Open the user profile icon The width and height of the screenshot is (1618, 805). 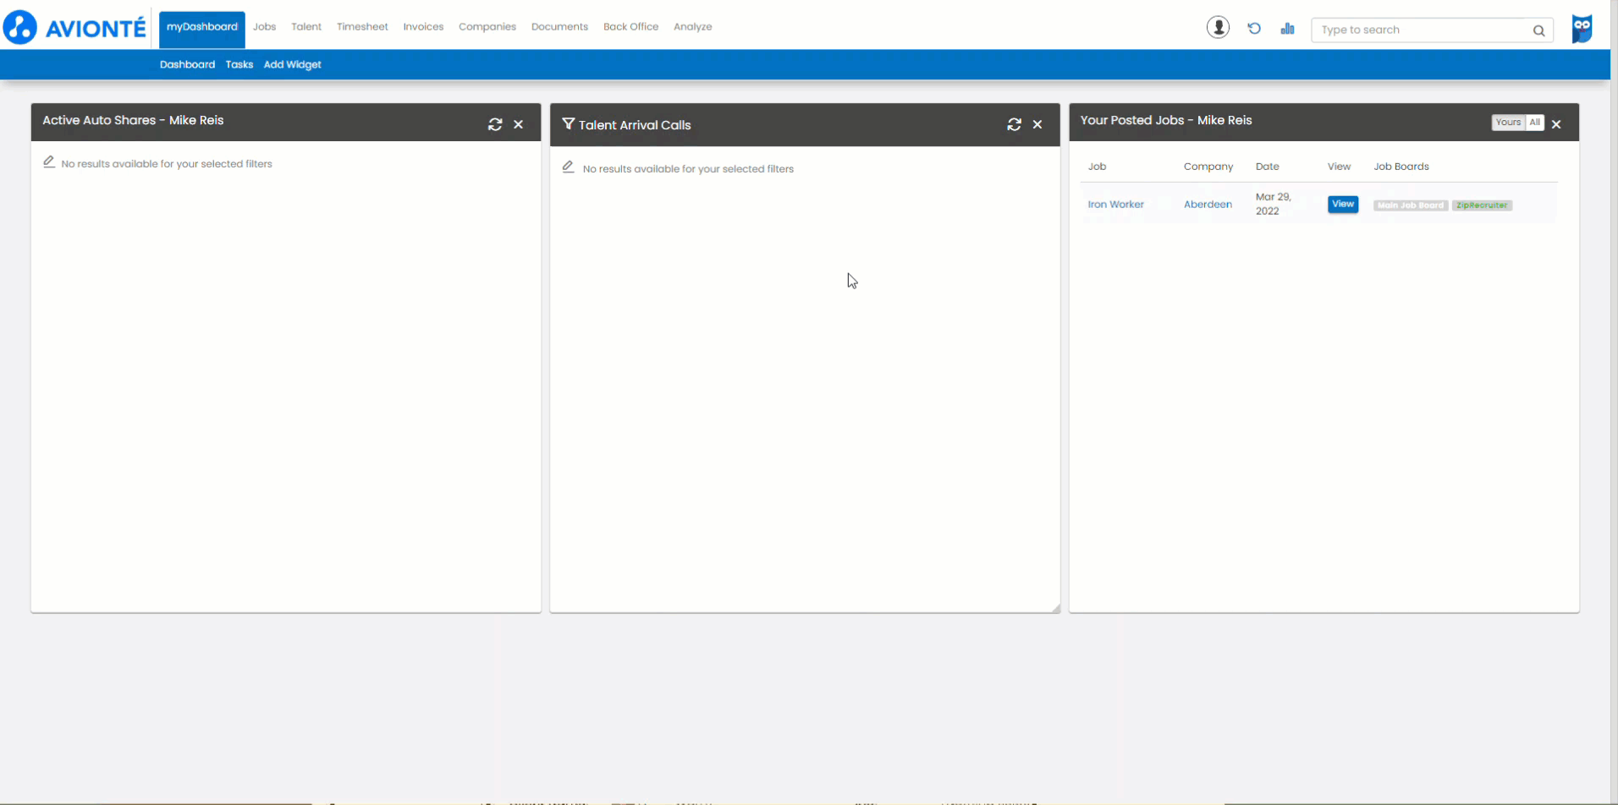click(x=1218, y=26)
